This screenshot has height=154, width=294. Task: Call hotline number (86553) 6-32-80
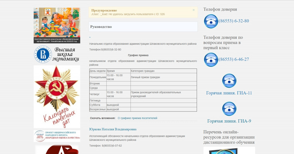coord(234,21)
